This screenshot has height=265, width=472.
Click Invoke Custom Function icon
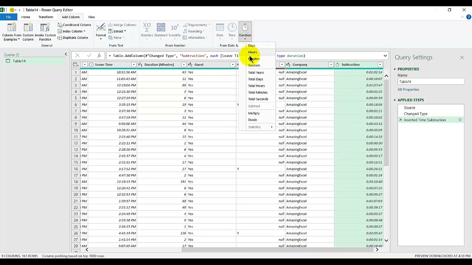[x=45, y=32]
